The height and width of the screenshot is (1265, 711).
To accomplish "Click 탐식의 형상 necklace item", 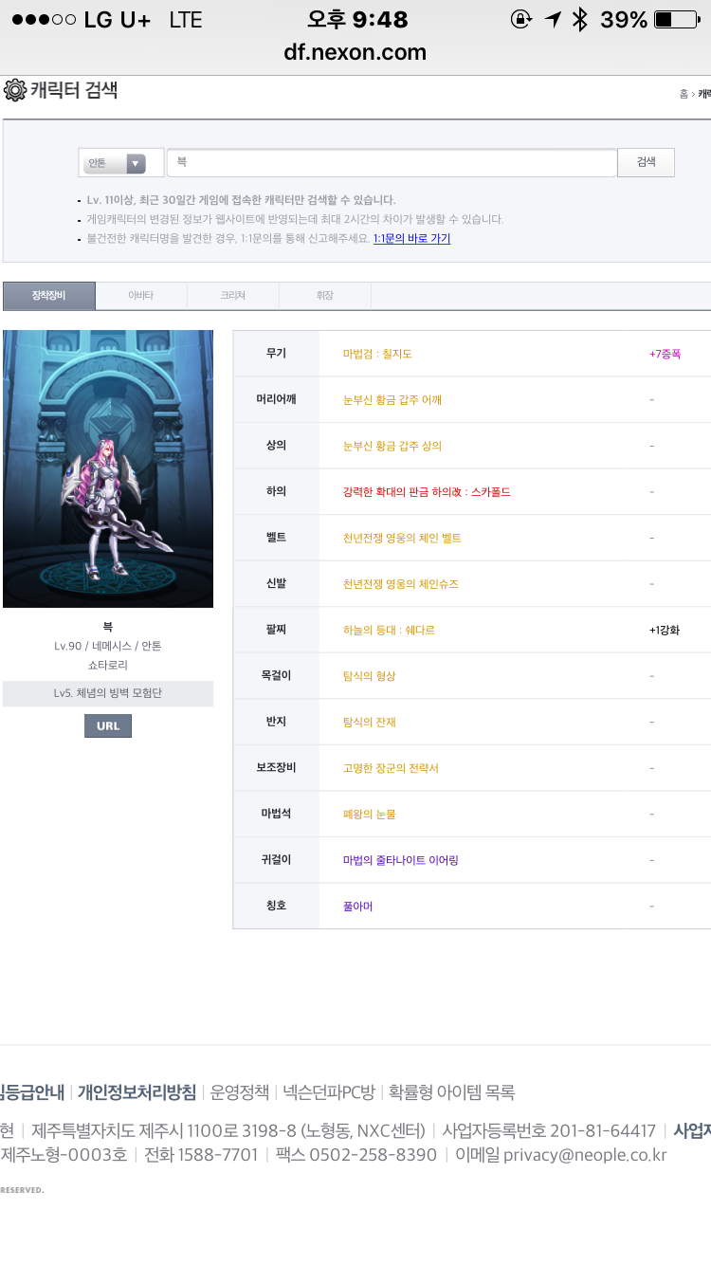I will [370, 676].
